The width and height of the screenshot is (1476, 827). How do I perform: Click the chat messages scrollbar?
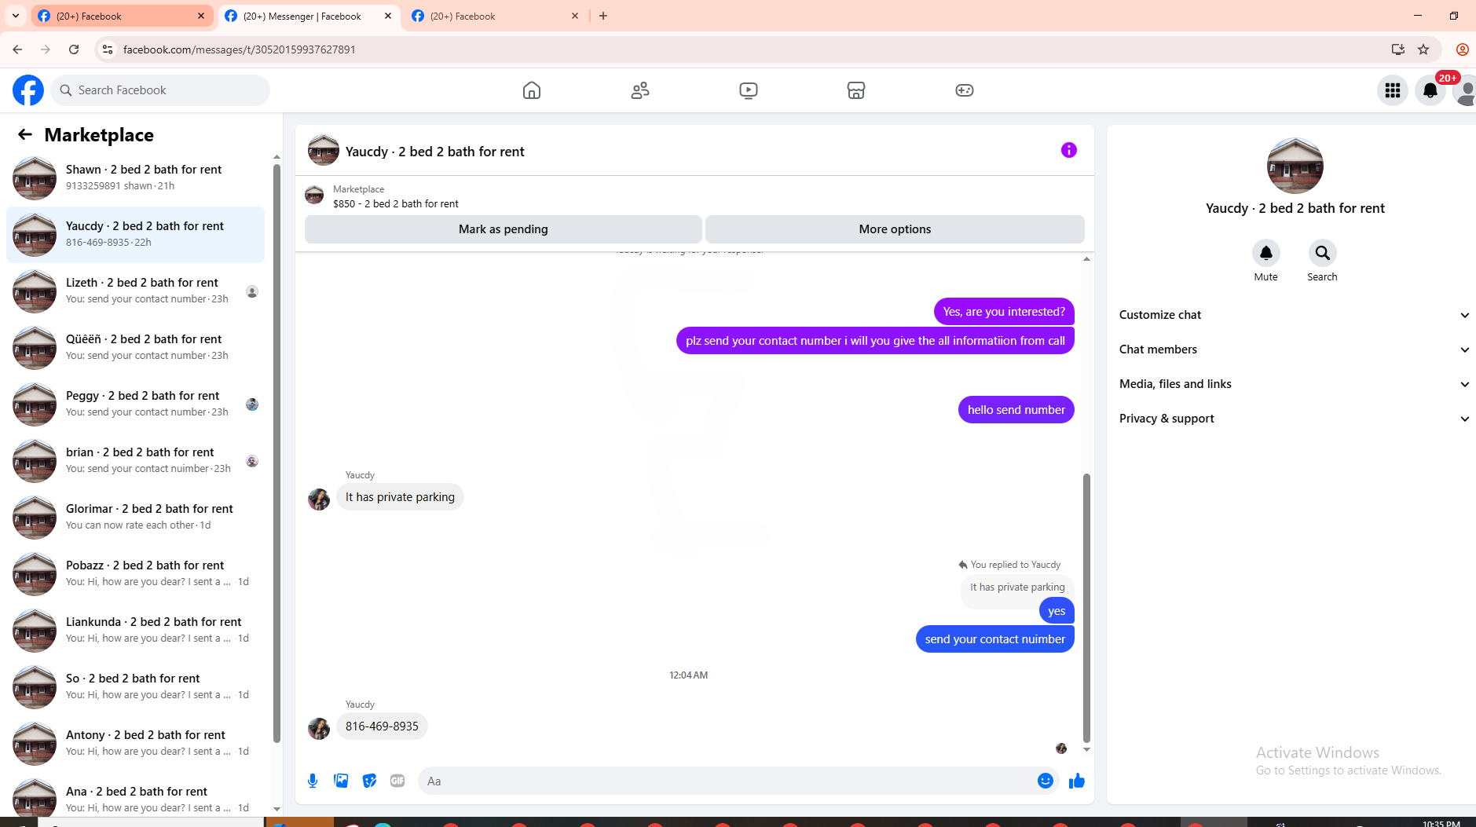click(1086, 607)
